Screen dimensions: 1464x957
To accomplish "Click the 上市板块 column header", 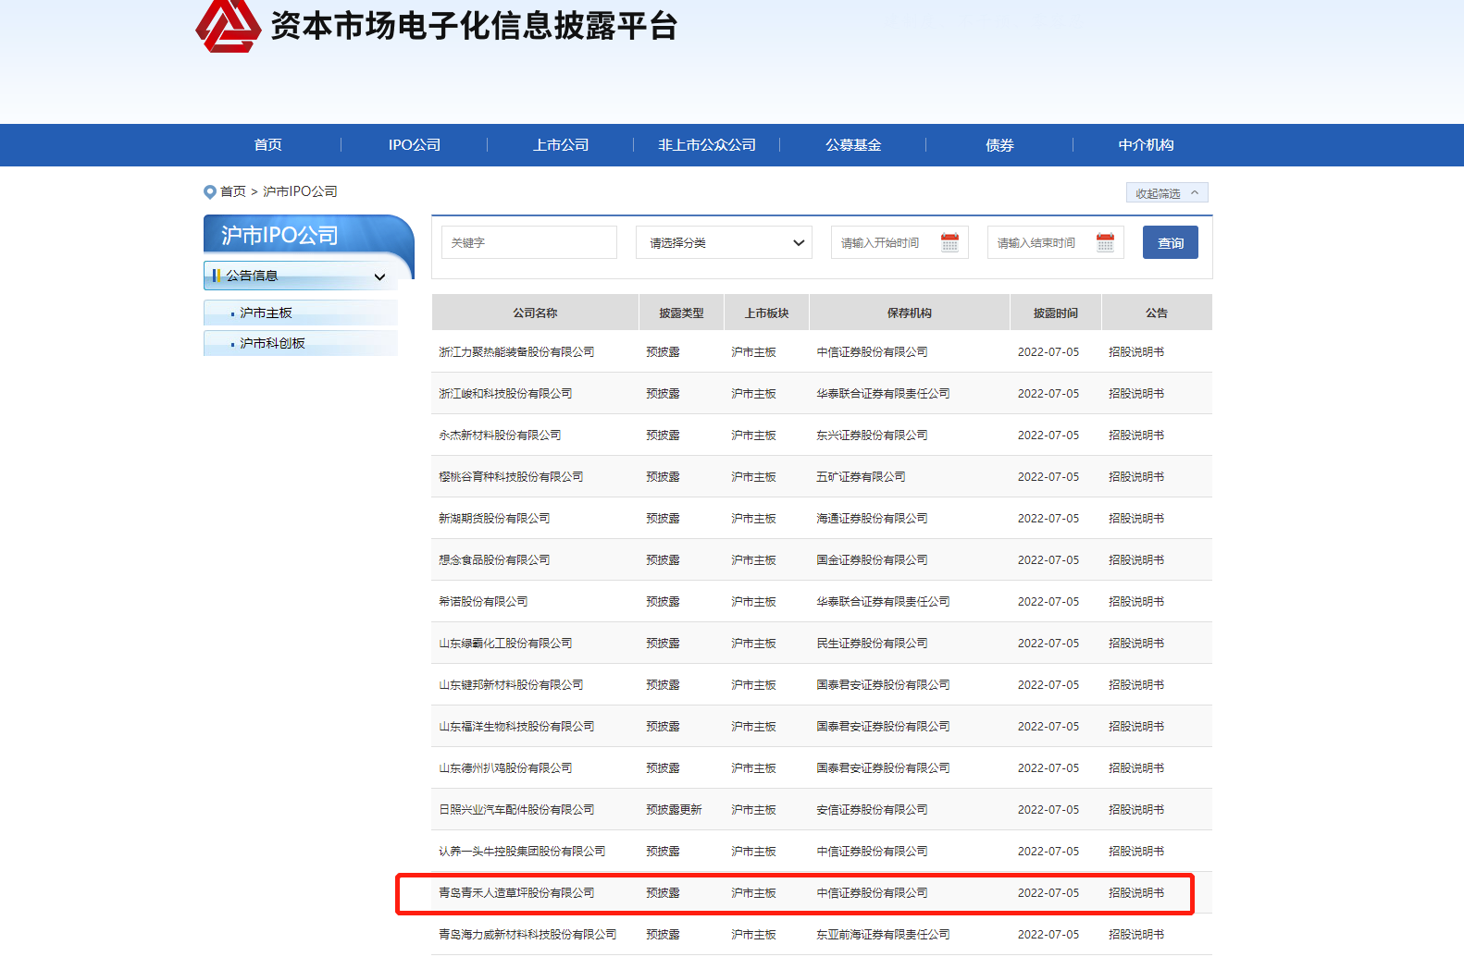I will (x=766, y=313).
